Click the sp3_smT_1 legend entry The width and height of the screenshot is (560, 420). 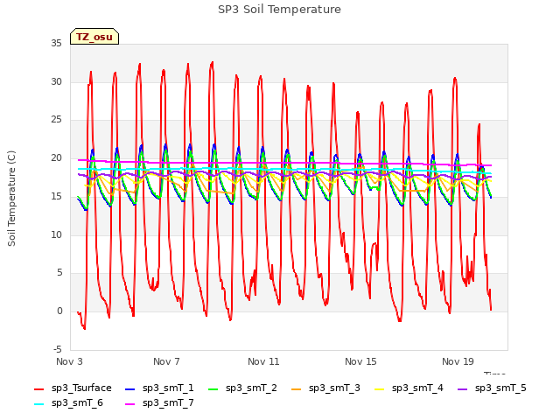pos(159,388)
